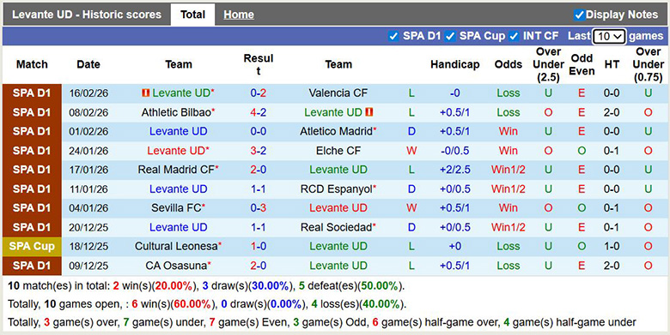Click the date 18/12/25
Screen dimensions: 670x335
point(88,247)
